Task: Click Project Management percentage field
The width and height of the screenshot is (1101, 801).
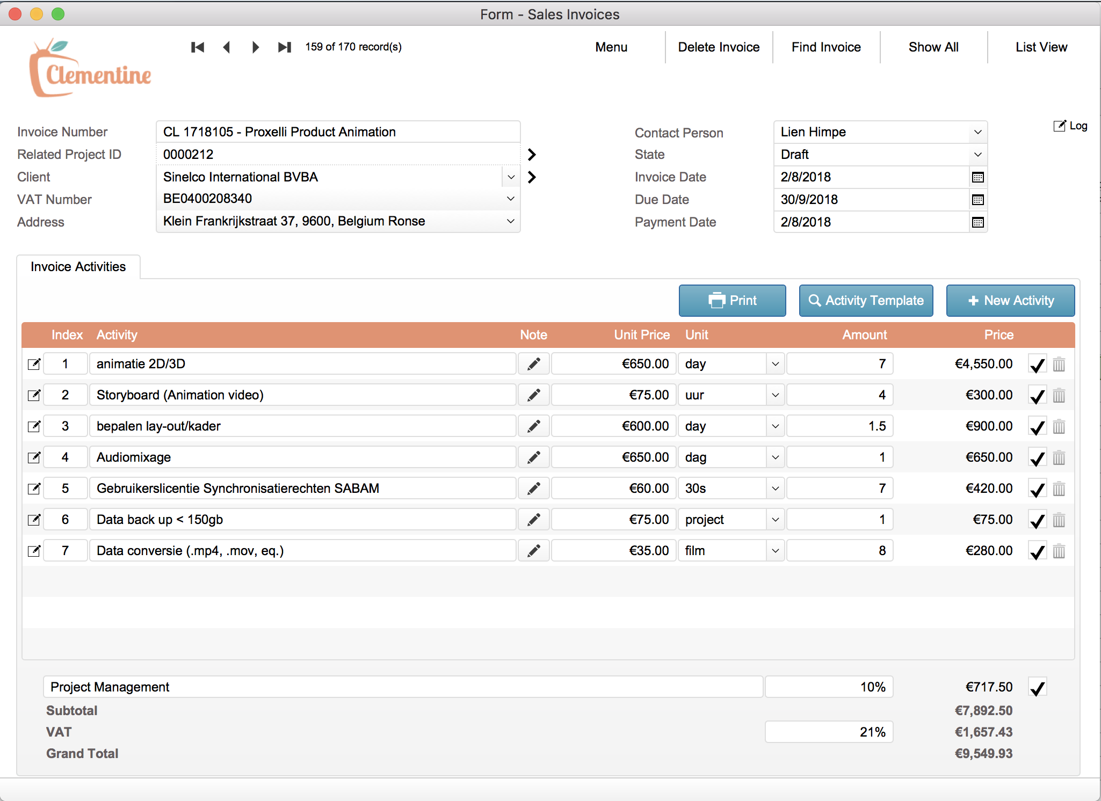Action: tap(829, 687)
